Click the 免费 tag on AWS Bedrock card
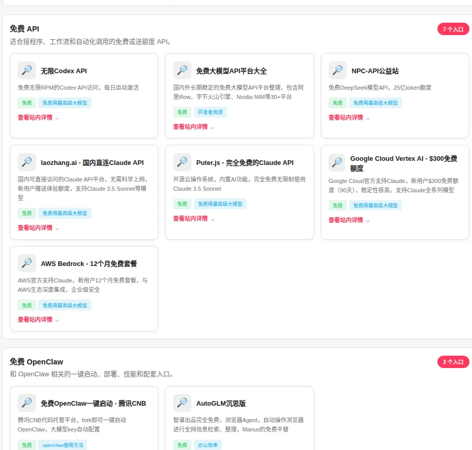 [x=27, y=305]
